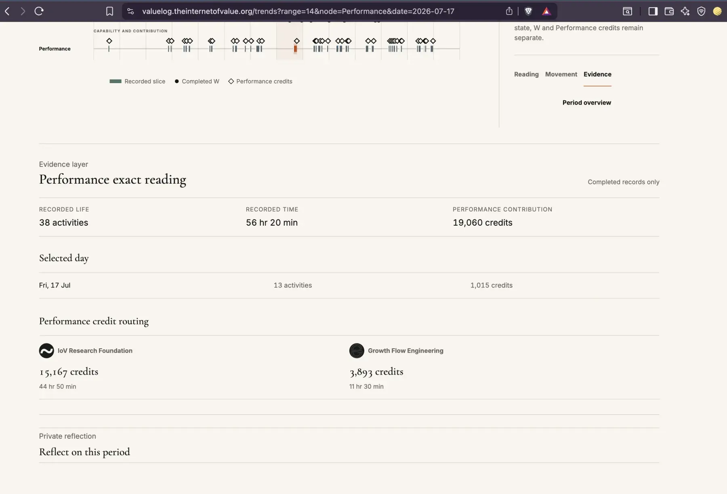Open the yellow profile avatar icon
The width and height of the screenshot is (727, 494).
click(717, 11)
